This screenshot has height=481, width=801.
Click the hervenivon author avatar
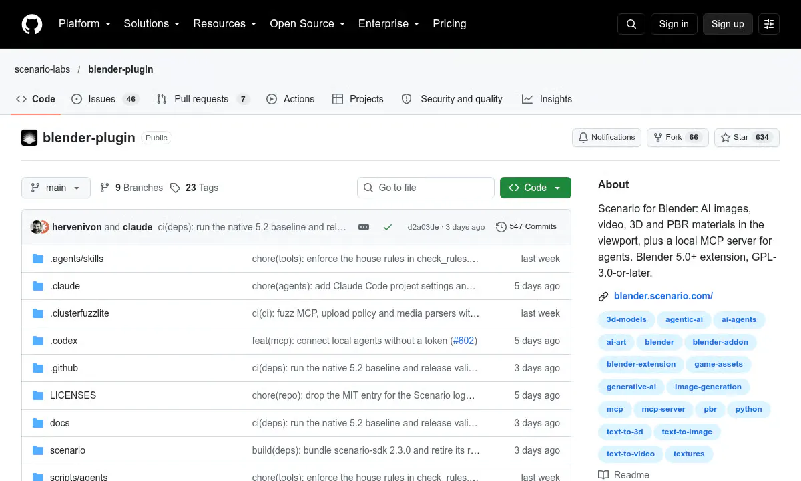click(36, 227)
